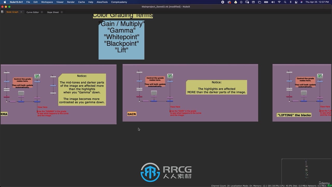Open the File menu

(x=28, y=2)
